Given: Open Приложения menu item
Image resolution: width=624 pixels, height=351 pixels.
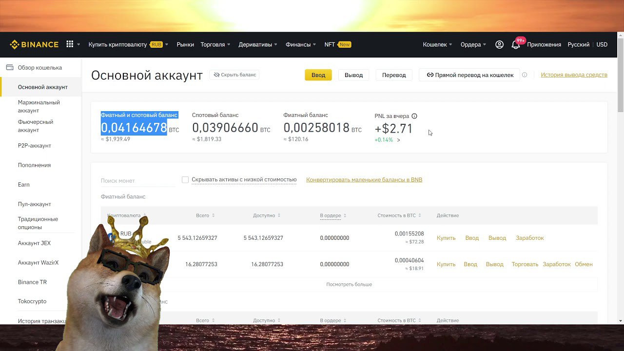Looking at the screenshot, I should (x=544, y=44).
